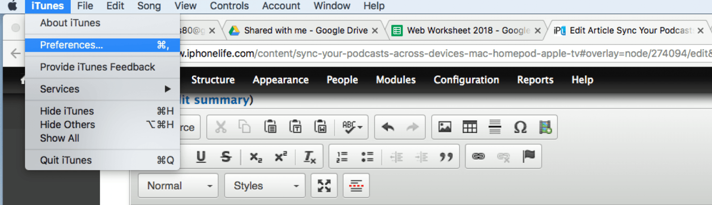Click the Cut scissors icon
This screenshot has width=712, height=205.
[221, 127]
